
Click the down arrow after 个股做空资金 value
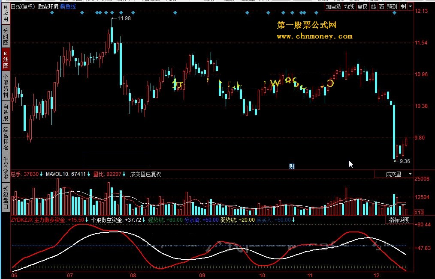144,220
